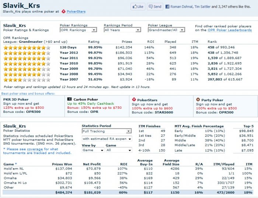Click the star rating for 120 Days
258x198 pixels.
(x=27, y=48)
